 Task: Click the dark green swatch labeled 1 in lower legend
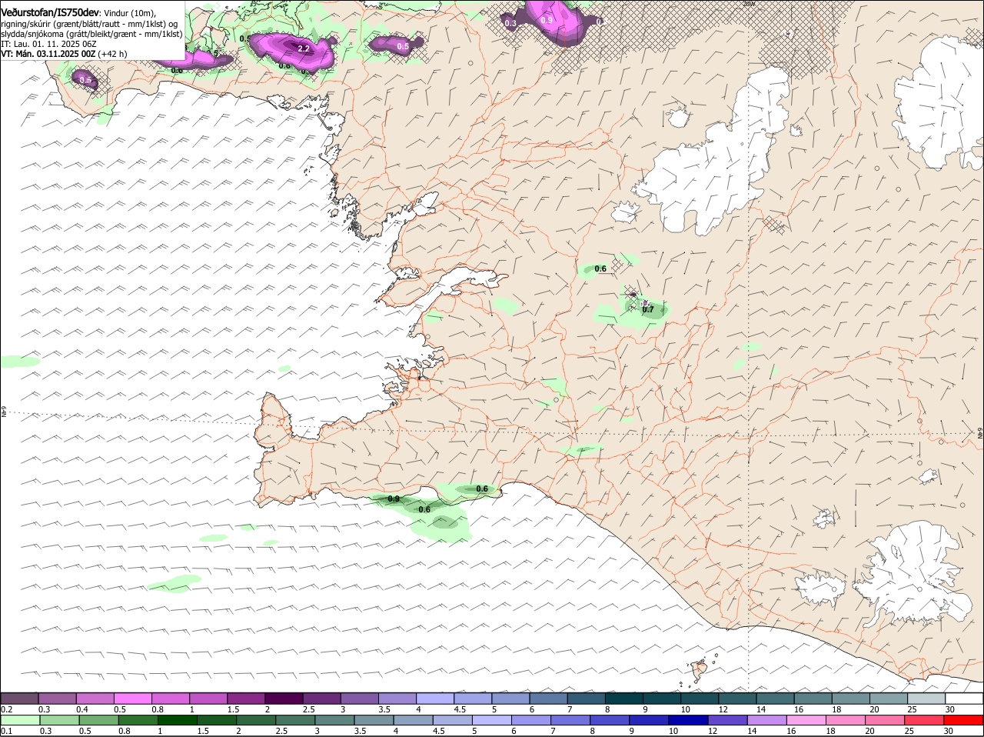coord(178,719)
